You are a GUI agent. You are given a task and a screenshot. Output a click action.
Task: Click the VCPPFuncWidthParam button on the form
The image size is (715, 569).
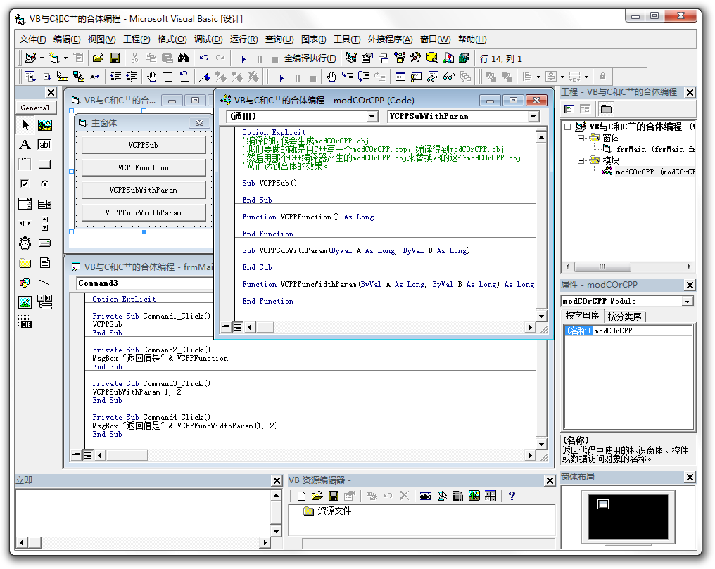(144, 212)
